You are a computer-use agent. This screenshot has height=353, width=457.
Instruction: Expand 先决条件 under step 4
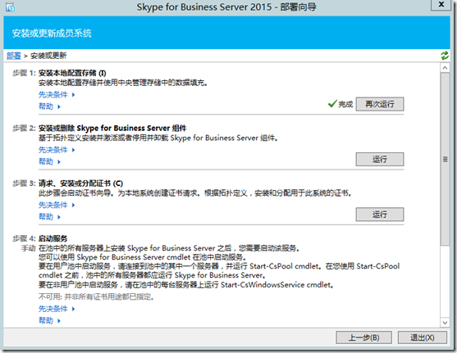pyautogui.click(x=57, y=309)
